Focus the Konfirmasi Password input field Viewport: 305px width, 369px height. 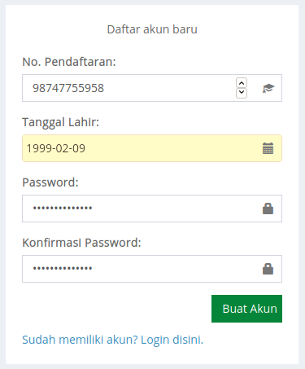[x=152, y=269]
